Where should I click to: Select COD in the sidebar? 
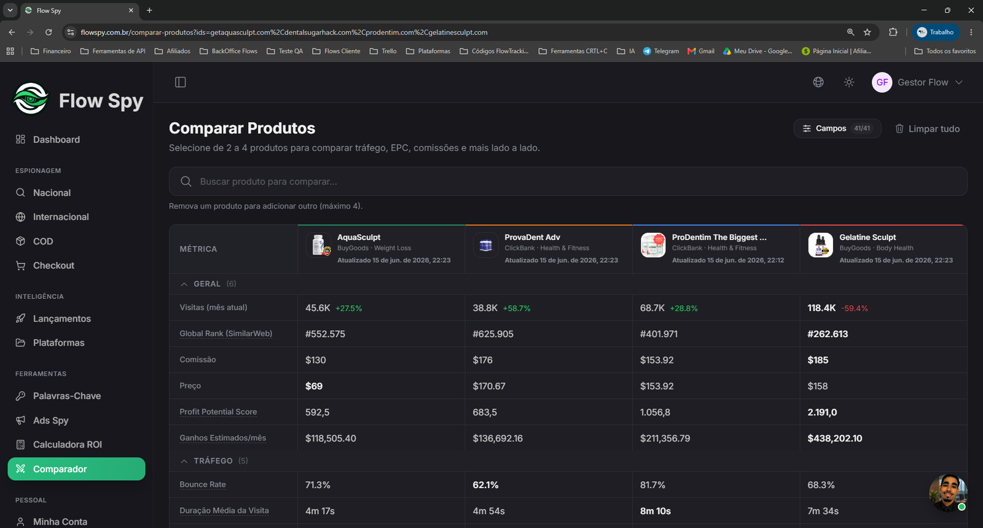pyautogui.click(x=77, y=241)
